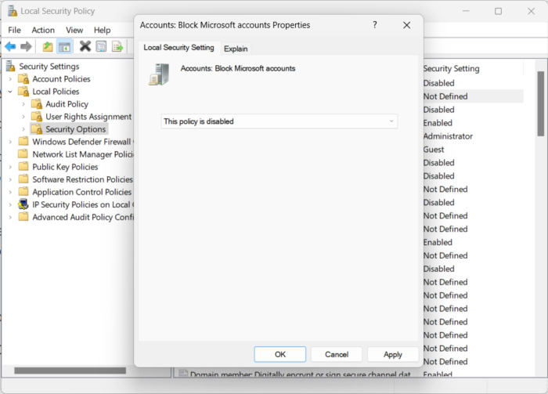Viewport: 548px width, 394px height.
Task: Click the Advanced Audit Policy folder icon
Action: [x=23, y=217]
